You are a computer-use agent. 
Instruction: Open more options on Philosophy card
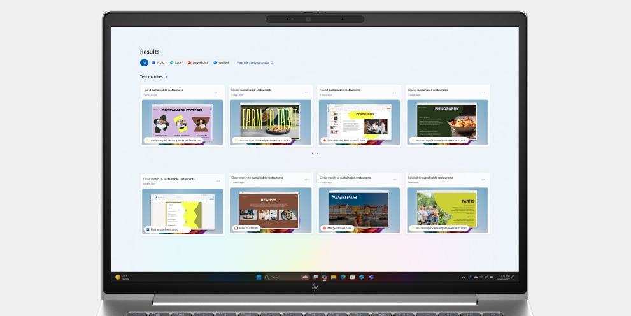pos(483,92)
